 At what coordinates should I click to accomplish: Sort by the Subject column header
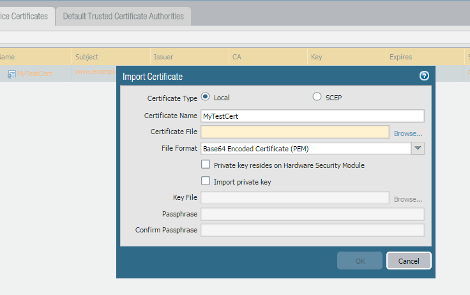click(x=87, y=57)
